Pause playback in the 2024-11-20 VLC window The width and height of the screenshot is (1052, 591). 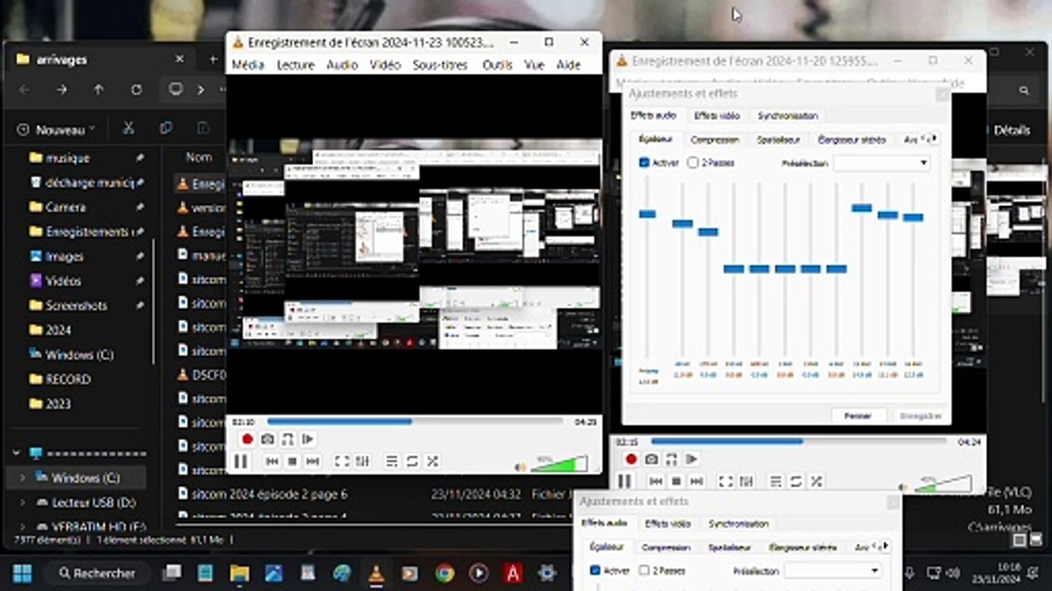pos(625,481)
